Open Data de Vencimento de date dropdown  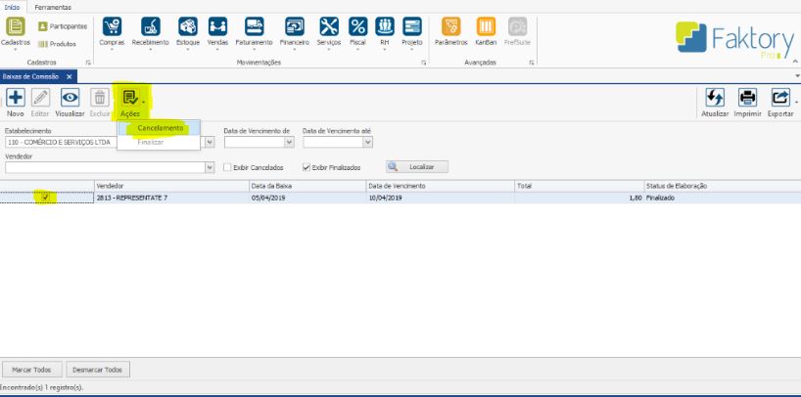pyautogui.click(x=290, y=142)
